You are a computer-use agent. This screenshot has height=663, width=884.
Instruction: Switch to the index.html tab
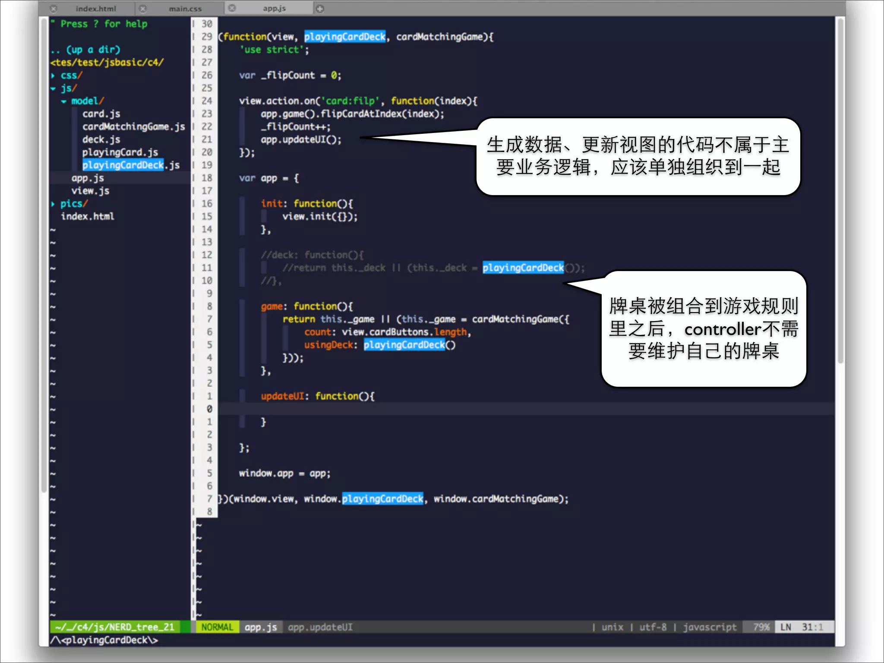96,9
